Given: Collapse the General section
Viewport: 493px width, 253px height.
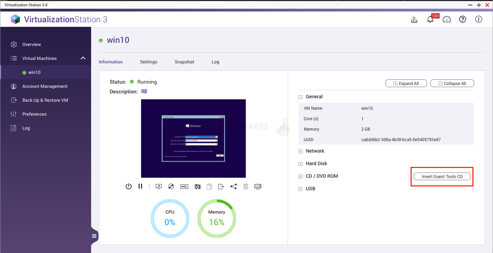Looking at the screenshot, I should point(300,97).
